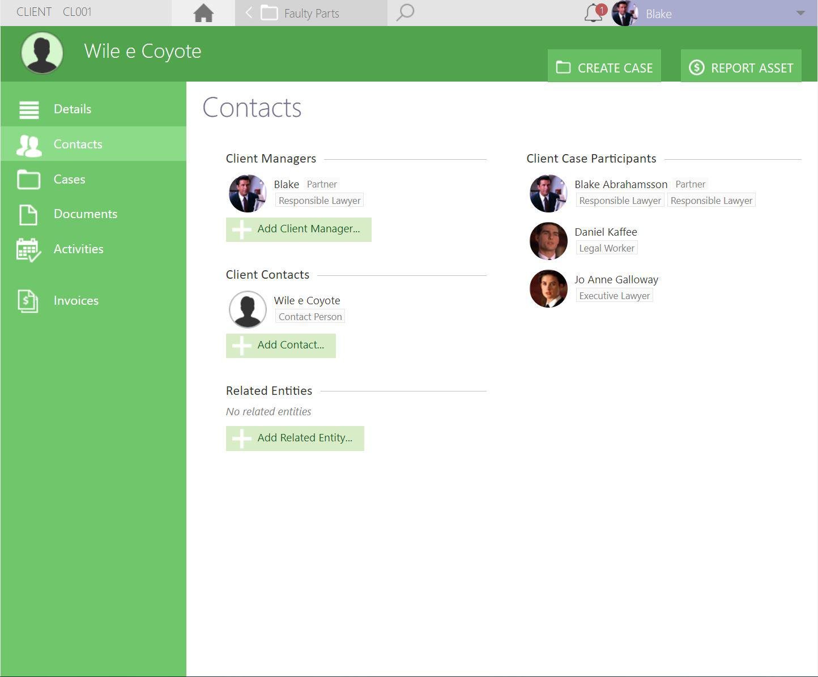Click the Contacts people icon in sidebar
The image size is (818, 677).
29,145
